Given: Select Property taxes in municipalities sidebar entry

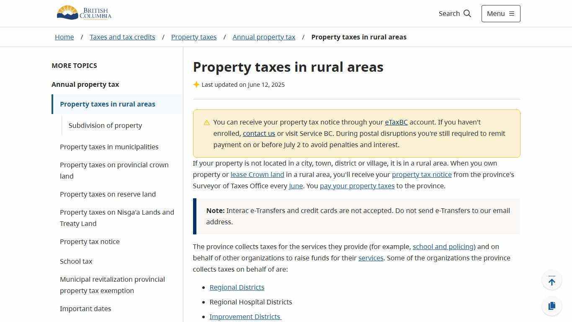Looking at the screenshot, I should pyautogui.click(x=109, y=147).
